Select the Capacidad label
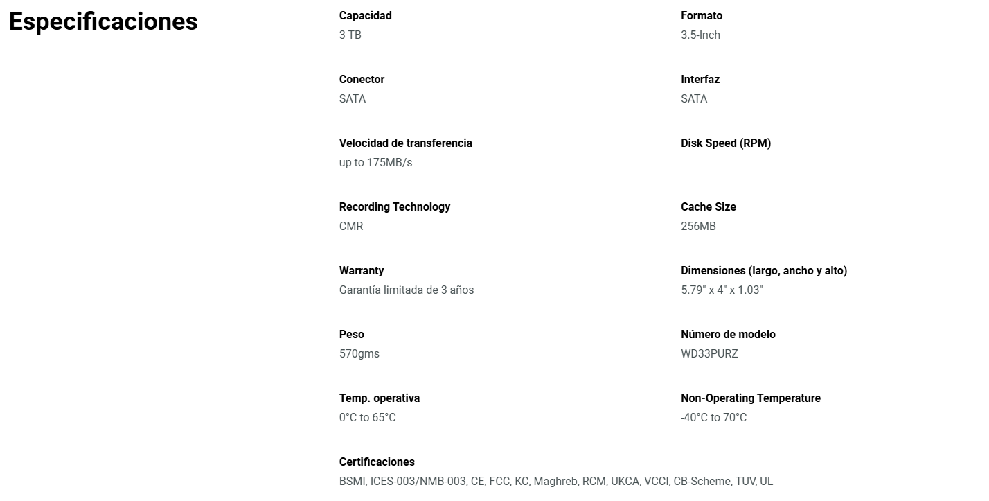 point(365,15)
